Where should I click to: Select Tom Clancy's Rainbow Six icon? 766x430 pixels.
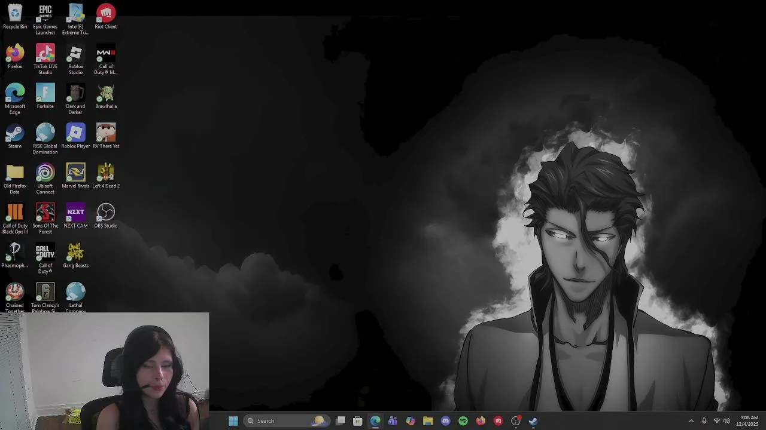pyautogui.click(x=45, y=297)
